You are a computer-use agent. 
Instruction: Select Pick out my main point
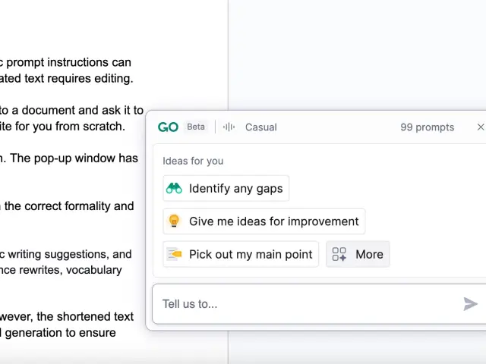point(251,254)
